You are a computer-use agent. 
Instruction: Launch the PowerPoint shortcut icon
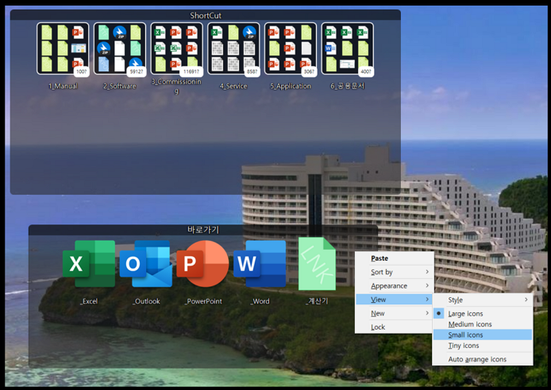click(202, 264)
